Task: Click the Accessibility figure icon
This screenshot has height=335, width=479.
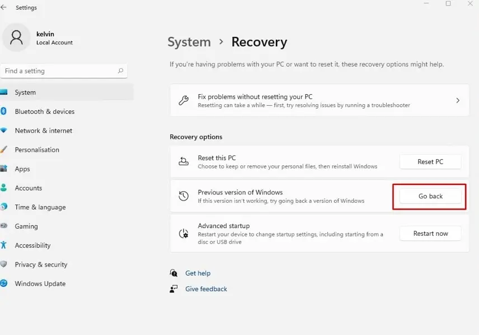Action: [x=3, y=245]
